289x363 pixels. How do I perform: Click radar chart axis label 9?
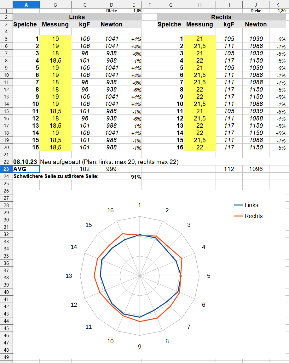pyautogui.click(x=140, y=346)
